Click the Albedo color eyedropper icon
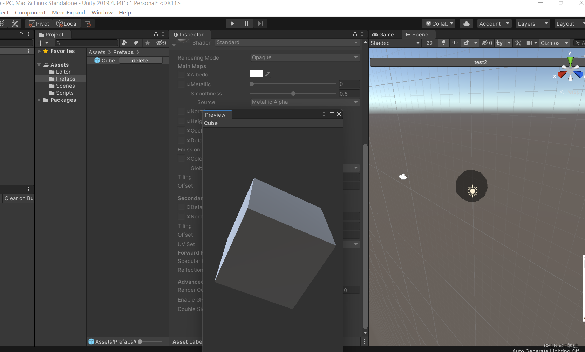Image resolution: width=585 pixels, height=352 pixels. 267,74
